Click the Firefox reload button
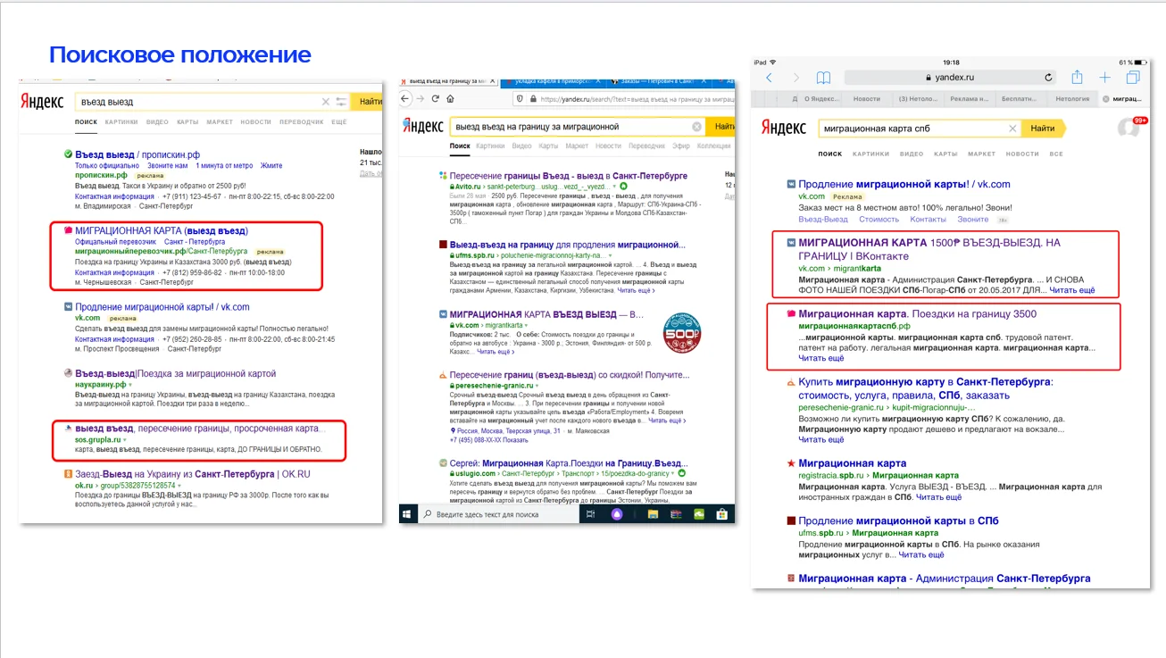The height and width of the screenshot is (658, 1166). tap(436, 98)
